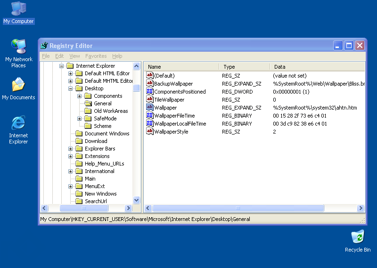Select the ComponentsPositioned DWORD value icon
377x268 pixels.
(150, 92)
